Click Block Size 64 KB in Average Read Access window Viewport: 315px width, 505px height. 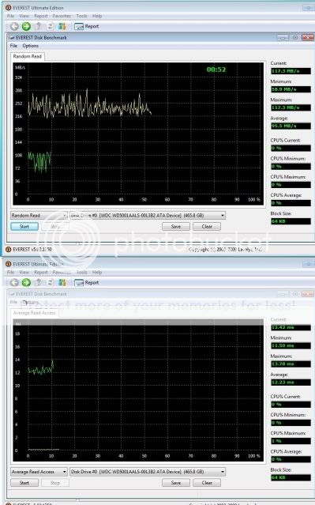point(291,477)
